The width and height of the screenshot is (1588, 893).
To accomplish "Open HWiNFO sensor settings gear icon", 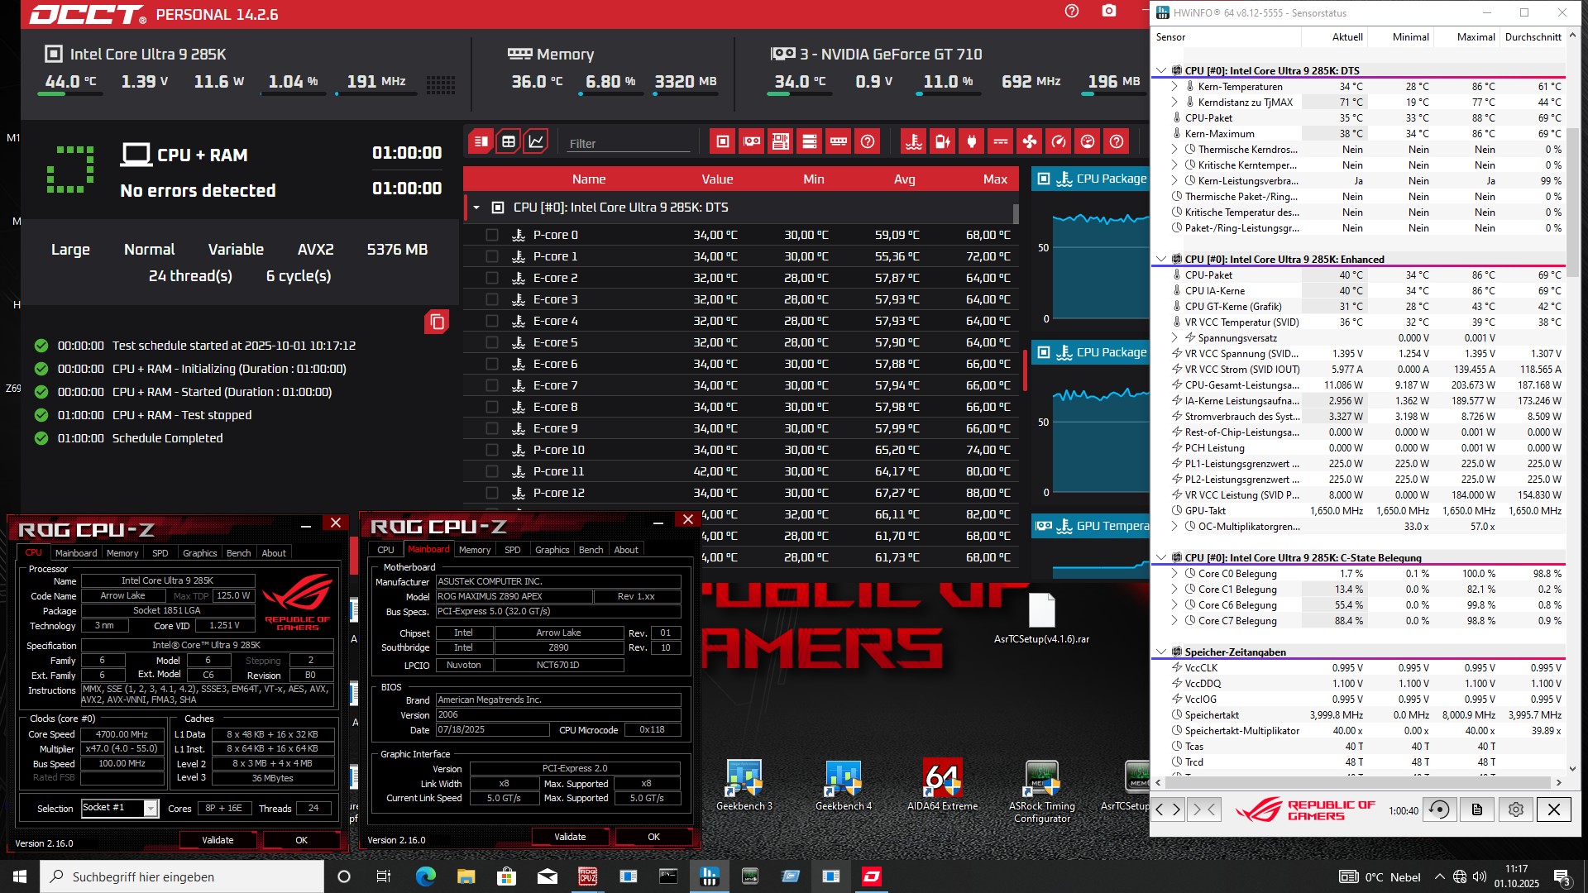I will click(x=1515, y=809).
